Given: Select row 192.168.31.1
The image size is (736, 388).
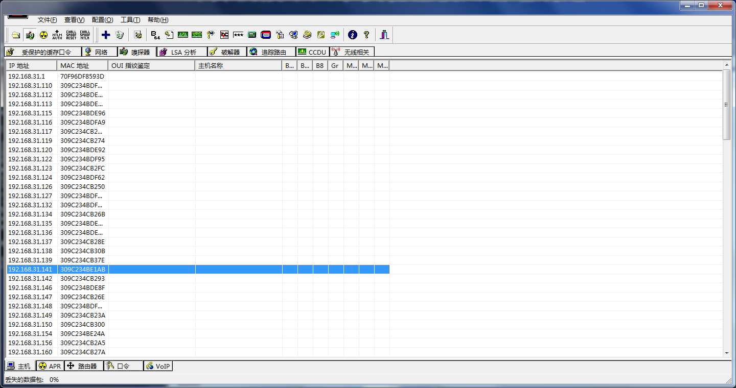Looking at the screenshot, I should [198, 76].
